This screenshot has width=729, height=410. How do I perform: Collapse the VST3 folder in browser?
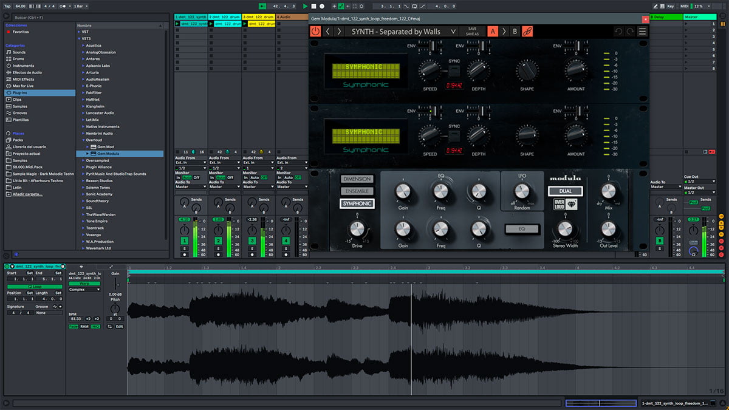pyautogui.click(x=78, y=39)
